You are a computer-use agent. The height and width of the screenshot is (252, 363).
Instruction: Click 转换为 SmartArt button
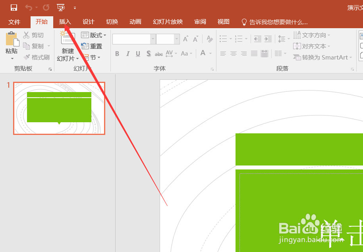tap(322, 58)
